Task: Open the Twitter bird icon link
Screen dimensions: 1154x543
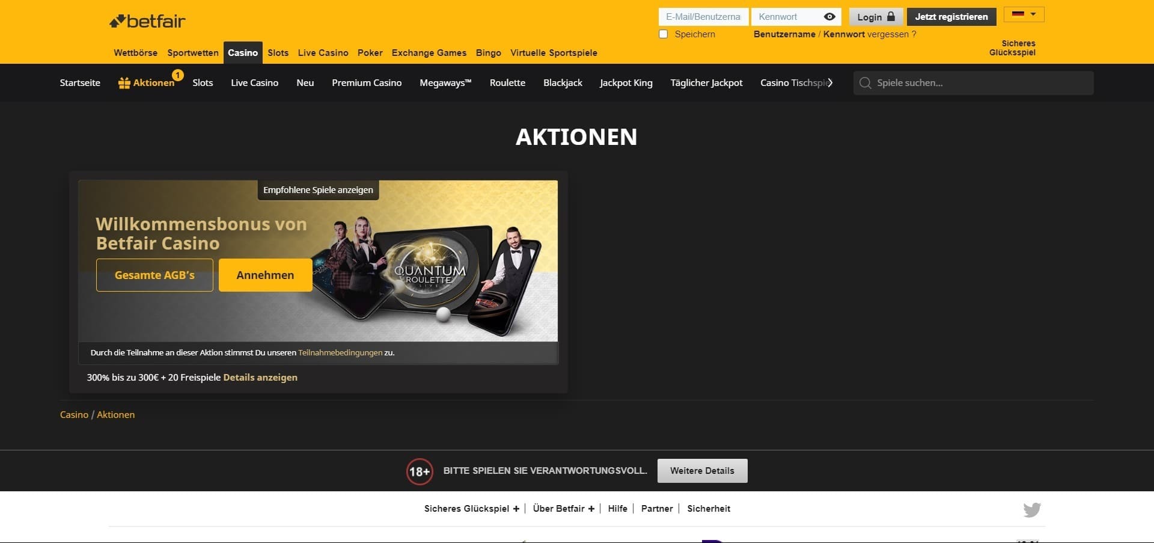Action: click(1032, 510)
